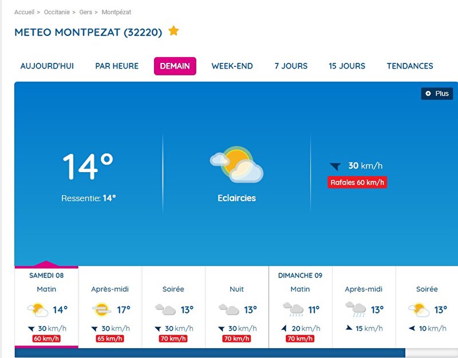
Task: Open the AUJOURD'HUI tab
Action: [47, 66]
